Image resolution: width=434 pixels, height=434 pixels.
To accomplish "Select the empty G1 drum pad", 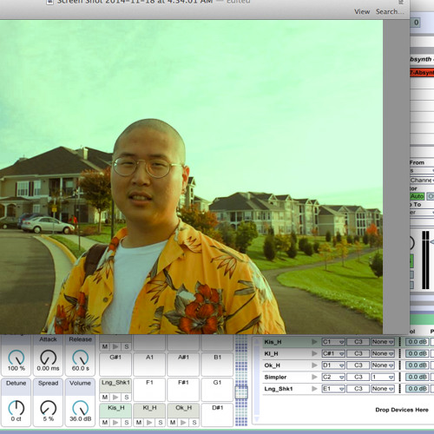I will click(x=217, y=390).
